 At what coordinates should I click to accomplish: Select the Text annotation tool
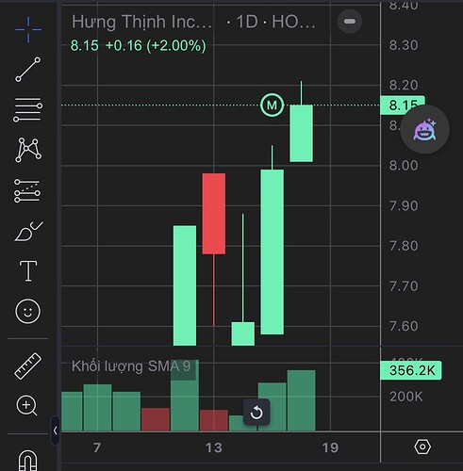28,271
